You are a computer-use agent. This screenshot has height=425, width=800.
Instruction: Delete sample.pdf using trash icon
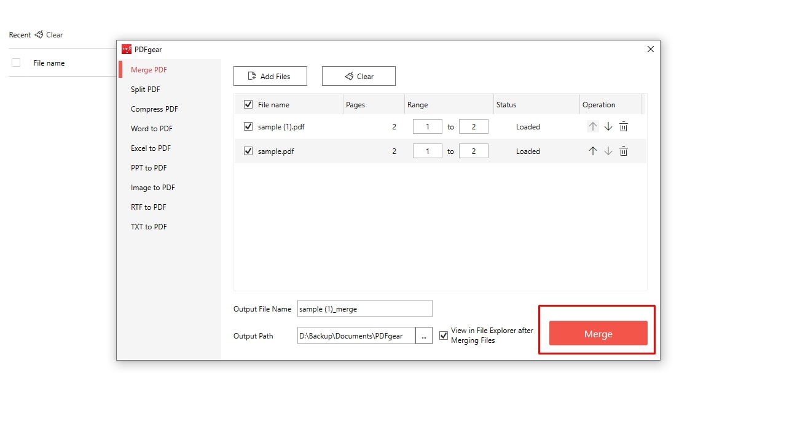[x=624, y=151]
